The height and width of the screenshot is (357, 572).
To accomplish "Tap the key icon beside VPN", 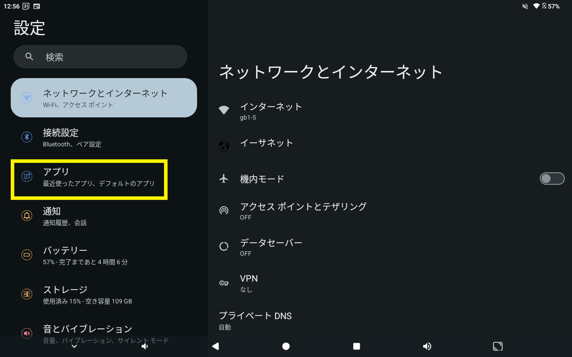I will tap(224, 283).
